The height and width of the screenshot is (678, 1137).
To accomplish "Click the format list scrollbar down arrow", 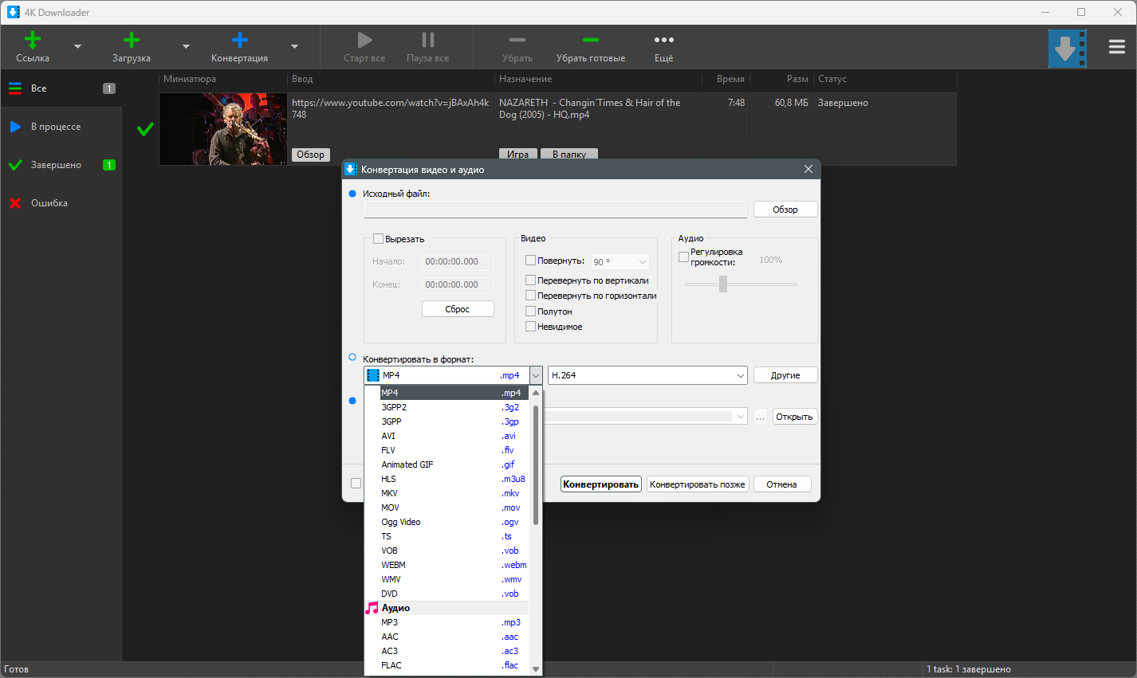I will pos(536,669).
